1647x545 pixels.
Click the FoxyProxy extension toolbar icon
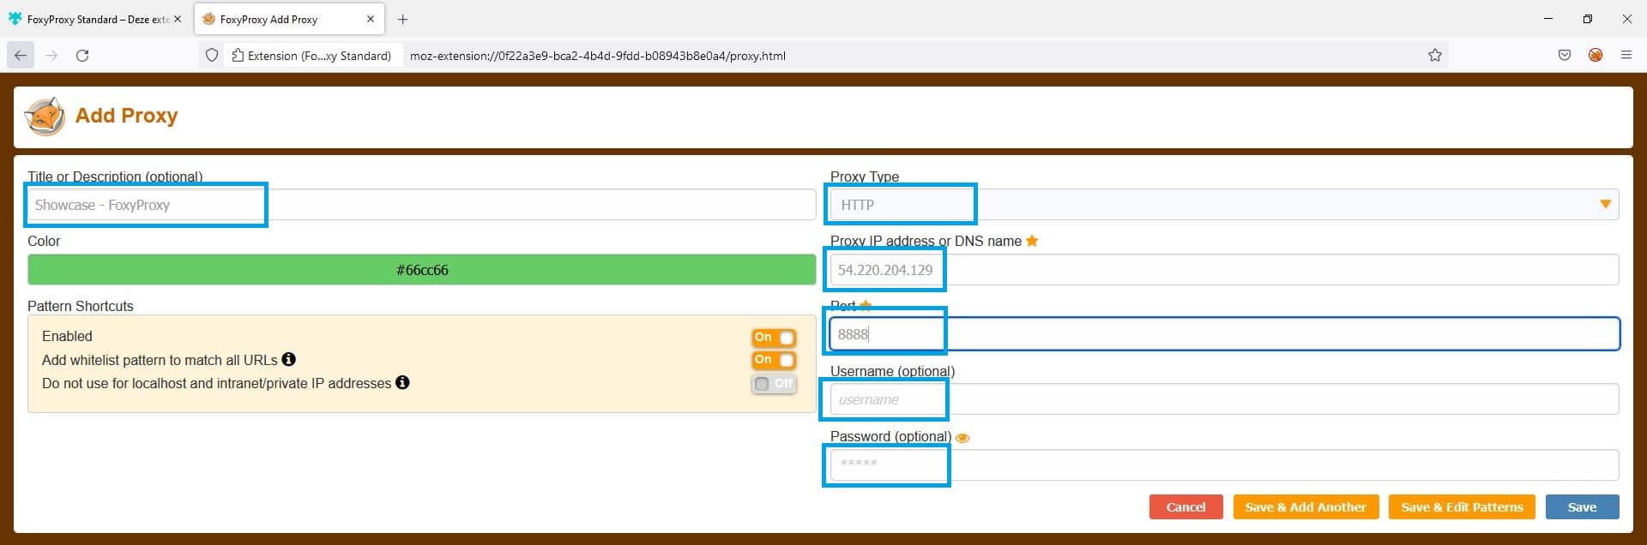[x=1596, y=56]
